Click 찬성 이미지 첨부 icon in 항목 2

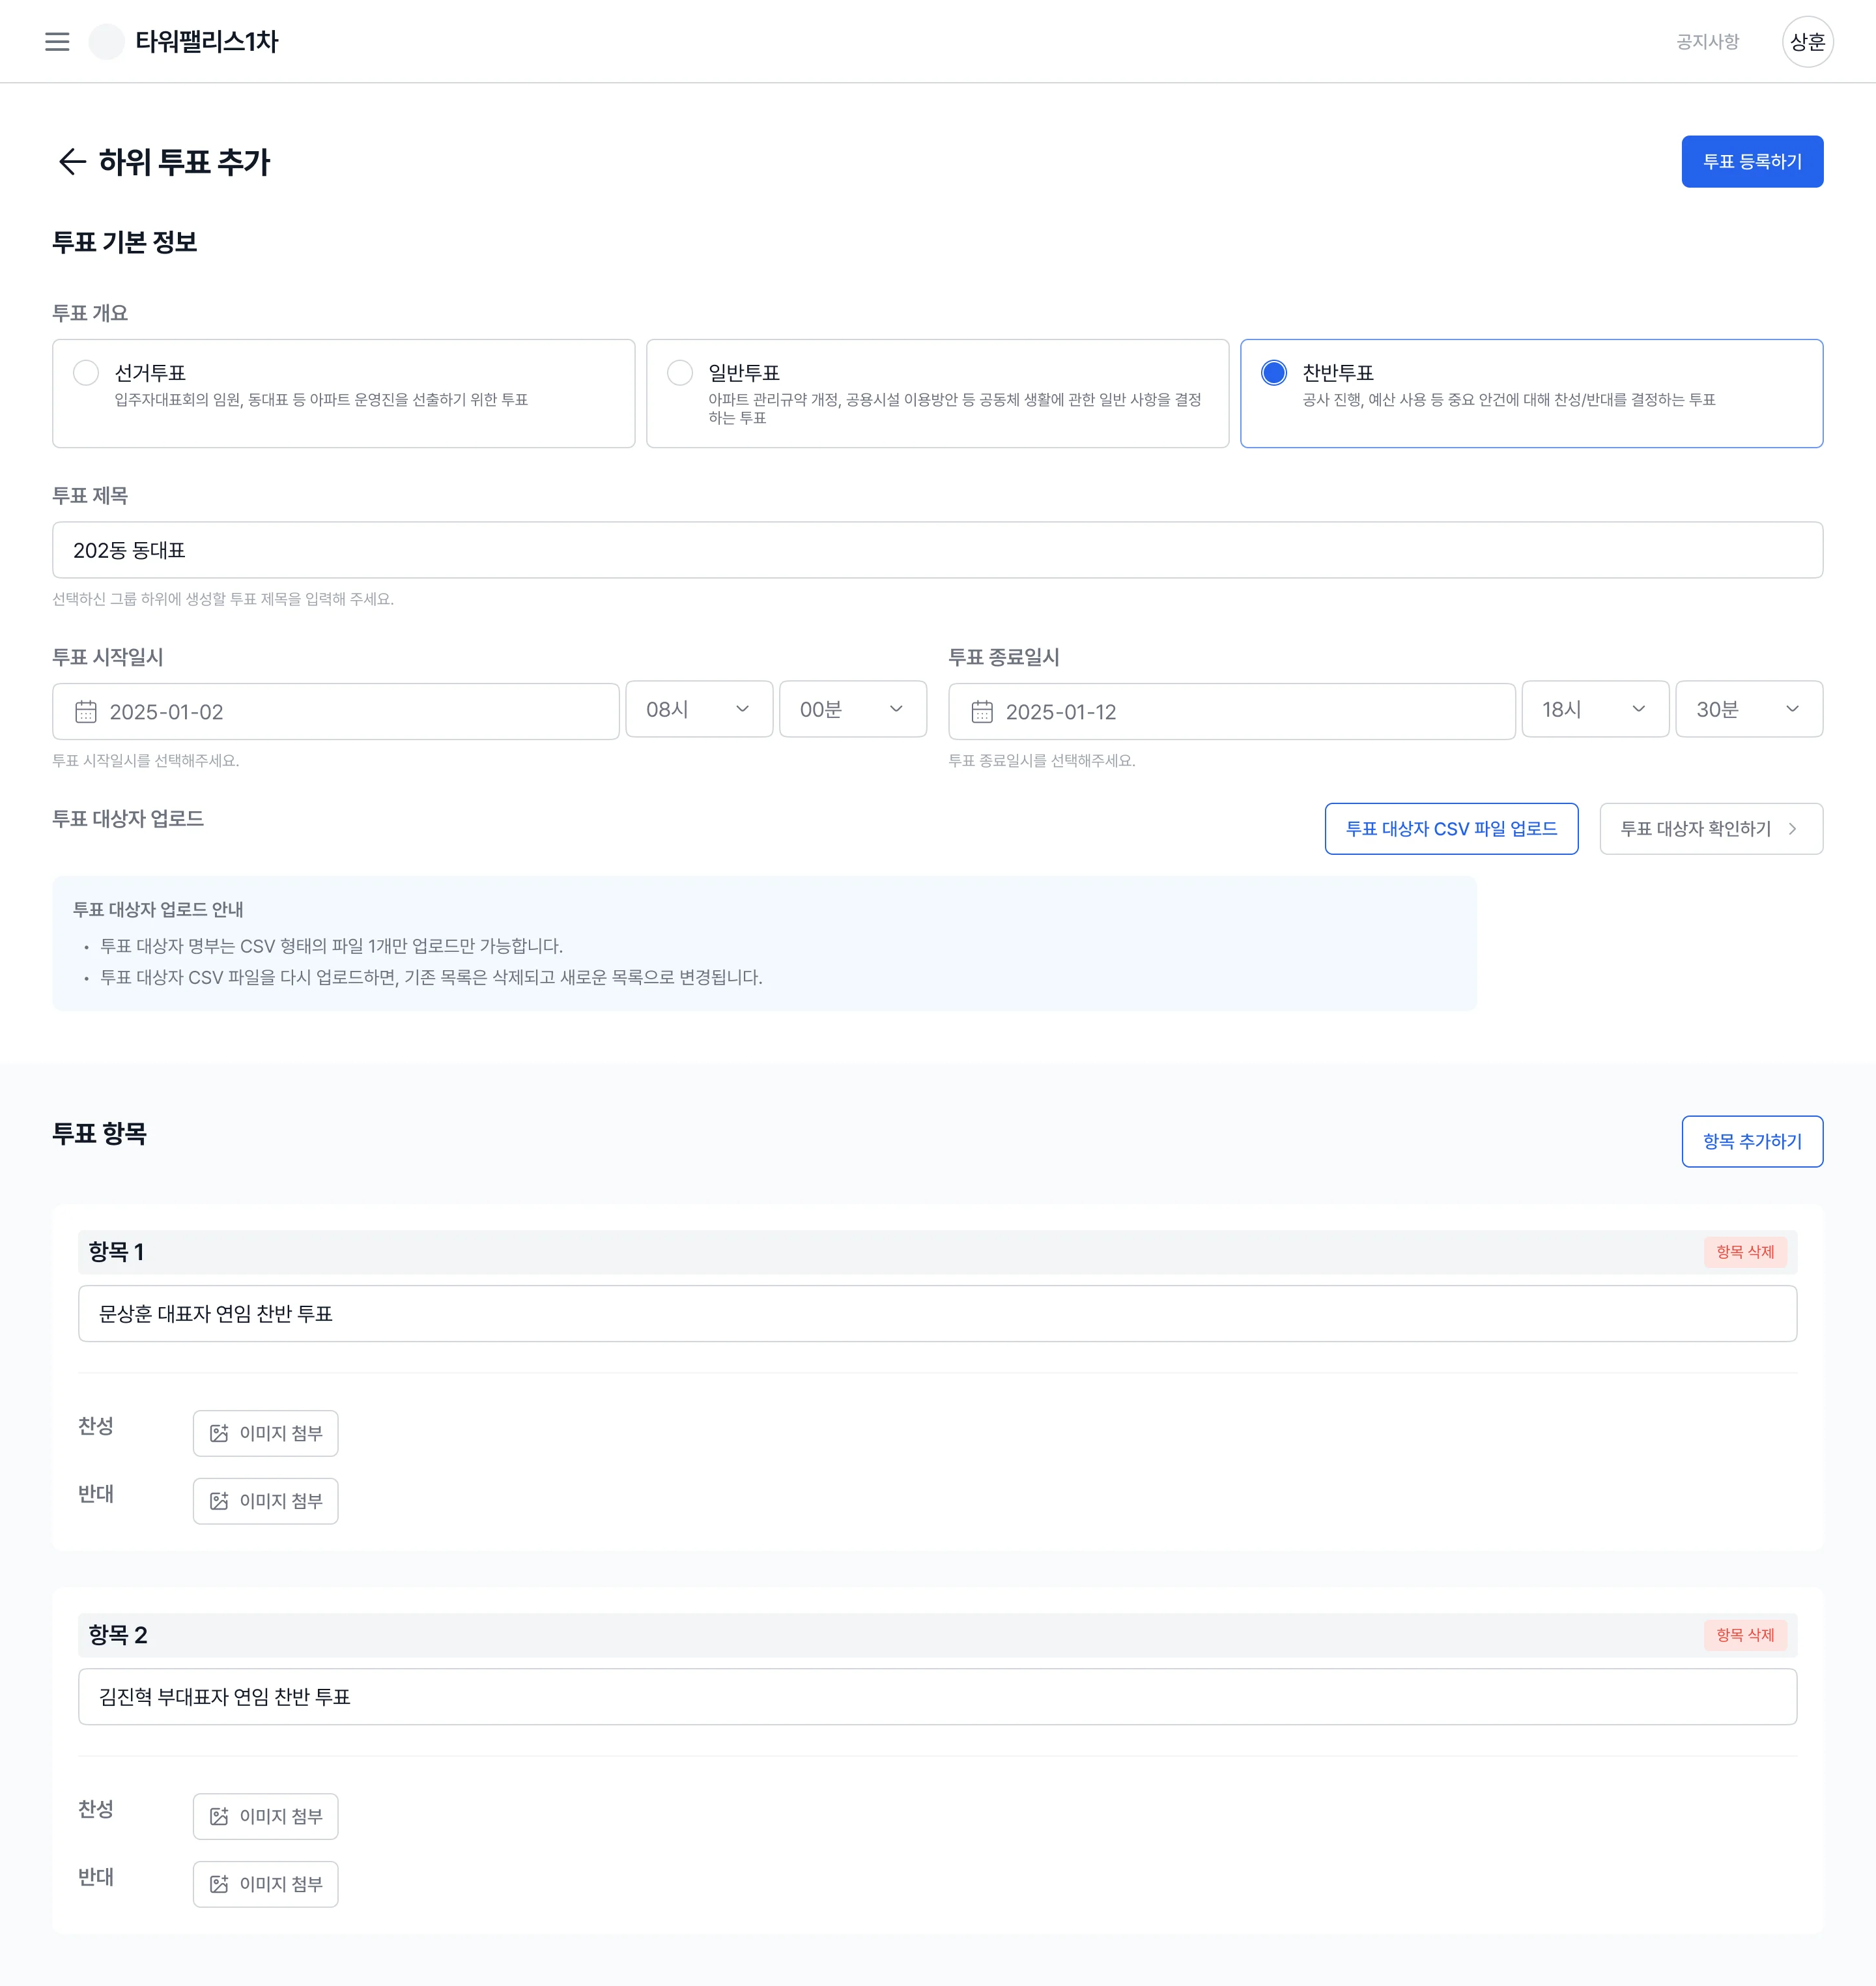pos(219,1816)
